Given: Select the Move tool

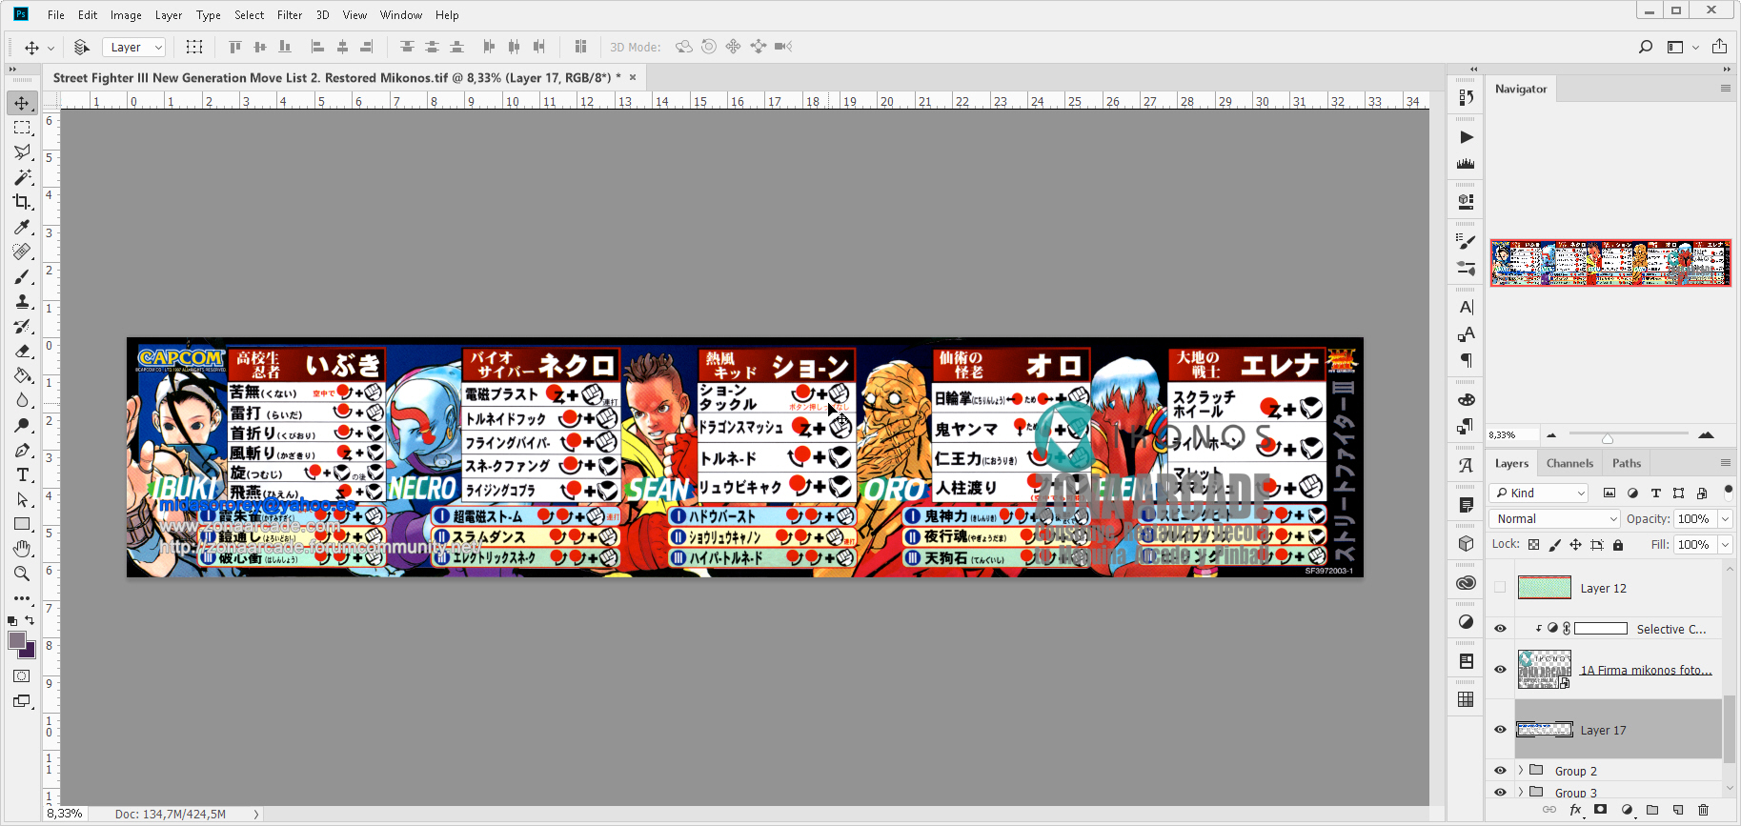Looking at the screenshot, I should 22,103.
